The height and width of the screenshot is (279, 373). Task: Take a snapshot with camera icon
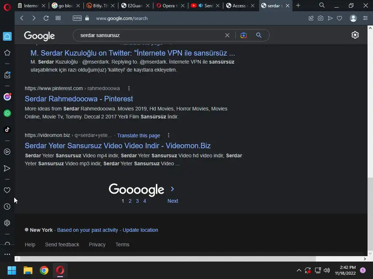click(x=321, y=18)
